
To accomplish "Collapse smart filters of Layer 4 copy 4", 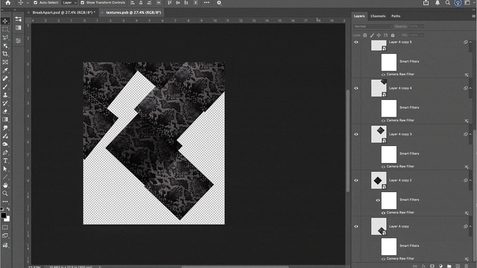I will click(x=470, y=88).
